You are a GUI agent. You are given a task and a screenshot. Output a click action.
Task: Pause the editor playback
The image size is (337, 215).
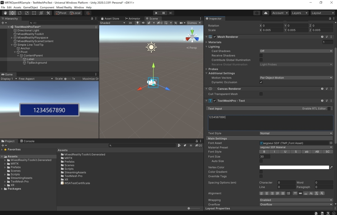coord(163,13)
